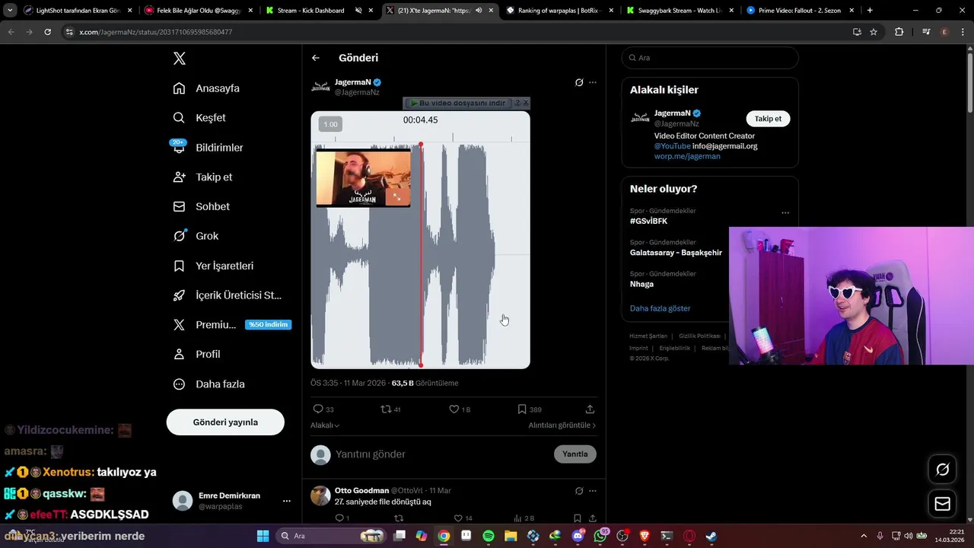
Task: Click the repost icon with 41 reposts
Action: point(386,409)
